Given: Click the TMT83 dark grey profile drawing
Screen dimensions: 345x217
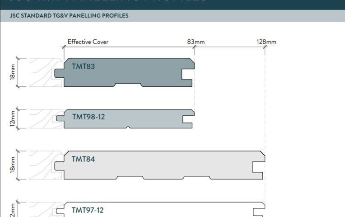Looking at the screenshot, I should (x=125, y=72).
